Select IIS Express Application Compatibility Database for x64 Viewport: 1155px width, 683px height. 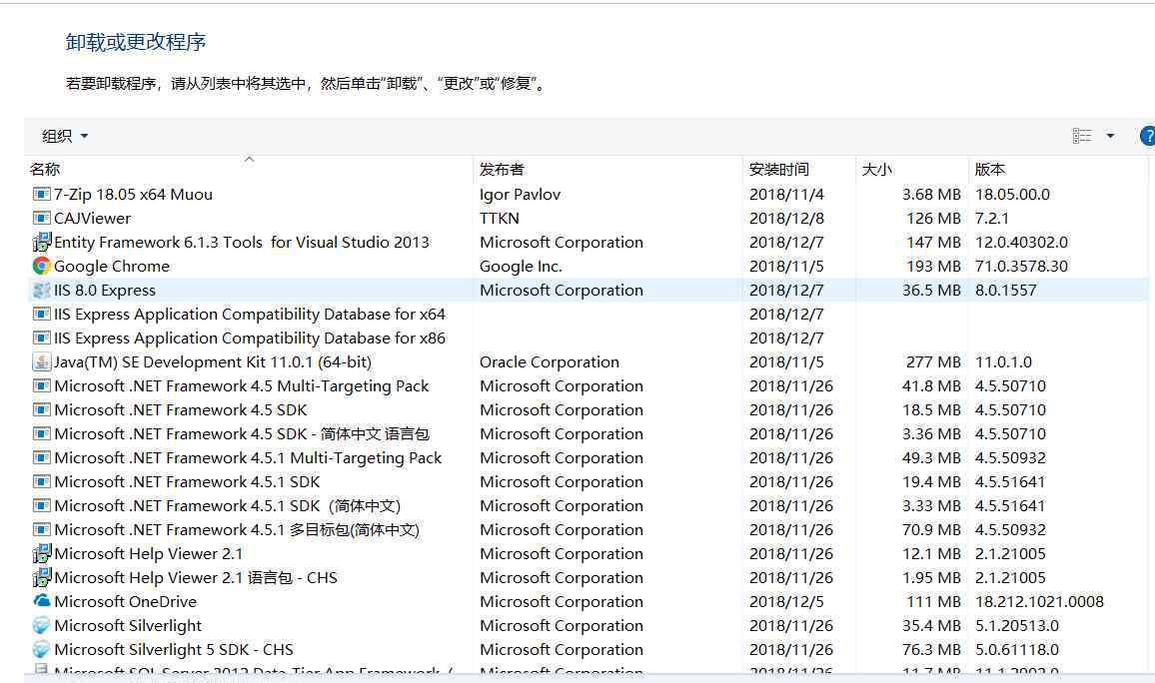[250, 315]
